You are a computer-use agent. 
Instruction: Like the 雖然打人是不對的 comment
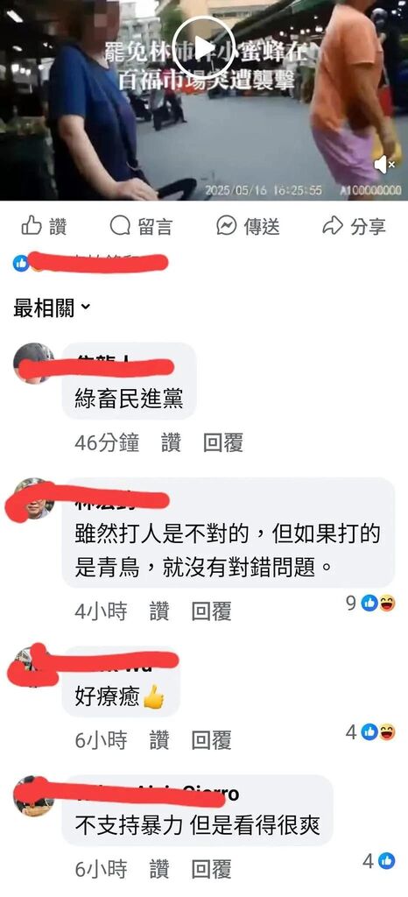(159, 612)
